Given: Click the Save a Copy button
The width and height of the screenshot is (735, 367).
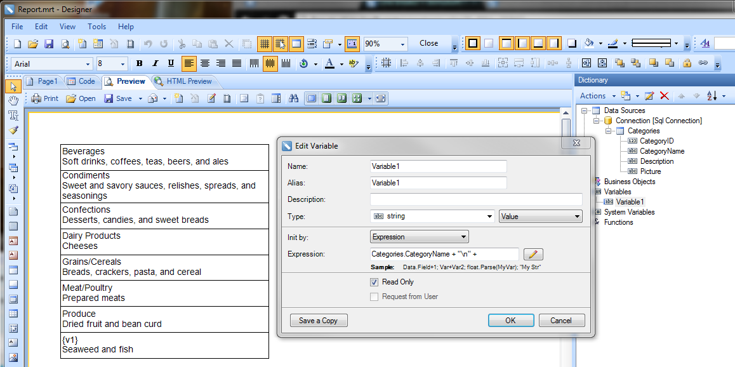Looking at the screenshot, I should pyautogui.click(x=318, y=321).
